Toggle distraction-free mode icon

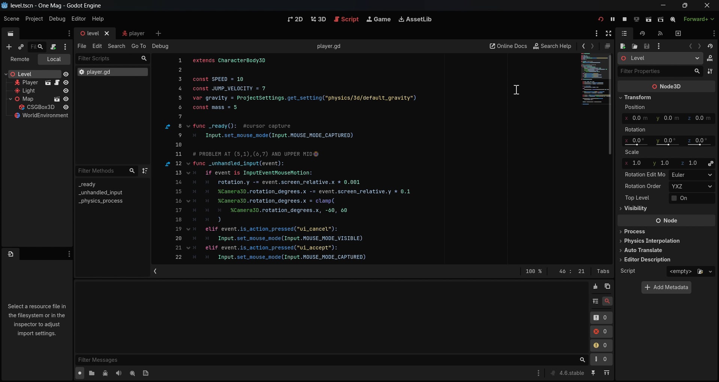(x=609, y=34)
